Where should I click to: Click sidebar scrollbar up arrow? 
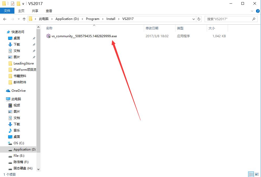[x=39, y=27]
